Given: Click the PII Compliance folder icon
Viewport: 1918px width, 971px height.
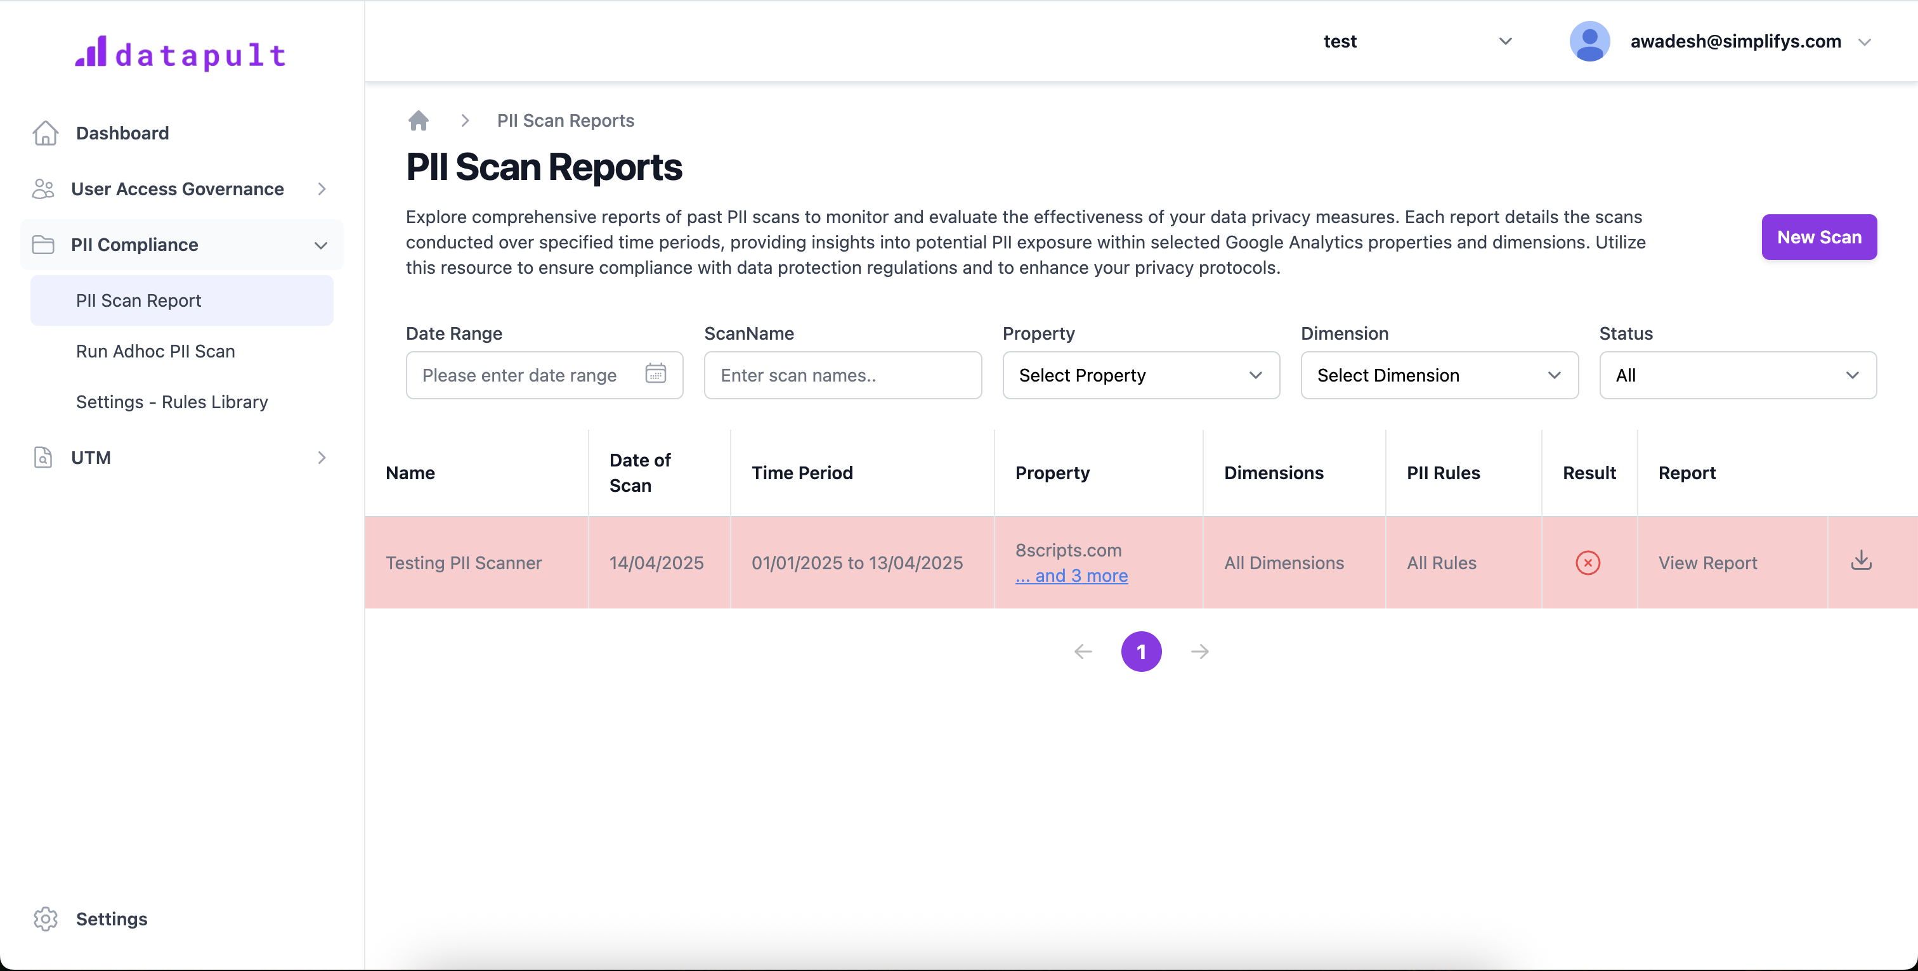Looking at the screenshot, I should 43,245.
